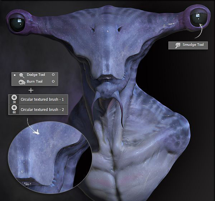Click the Smudge Tool label
The width and height of the screenshot is (215, 201).
[193, 45]
